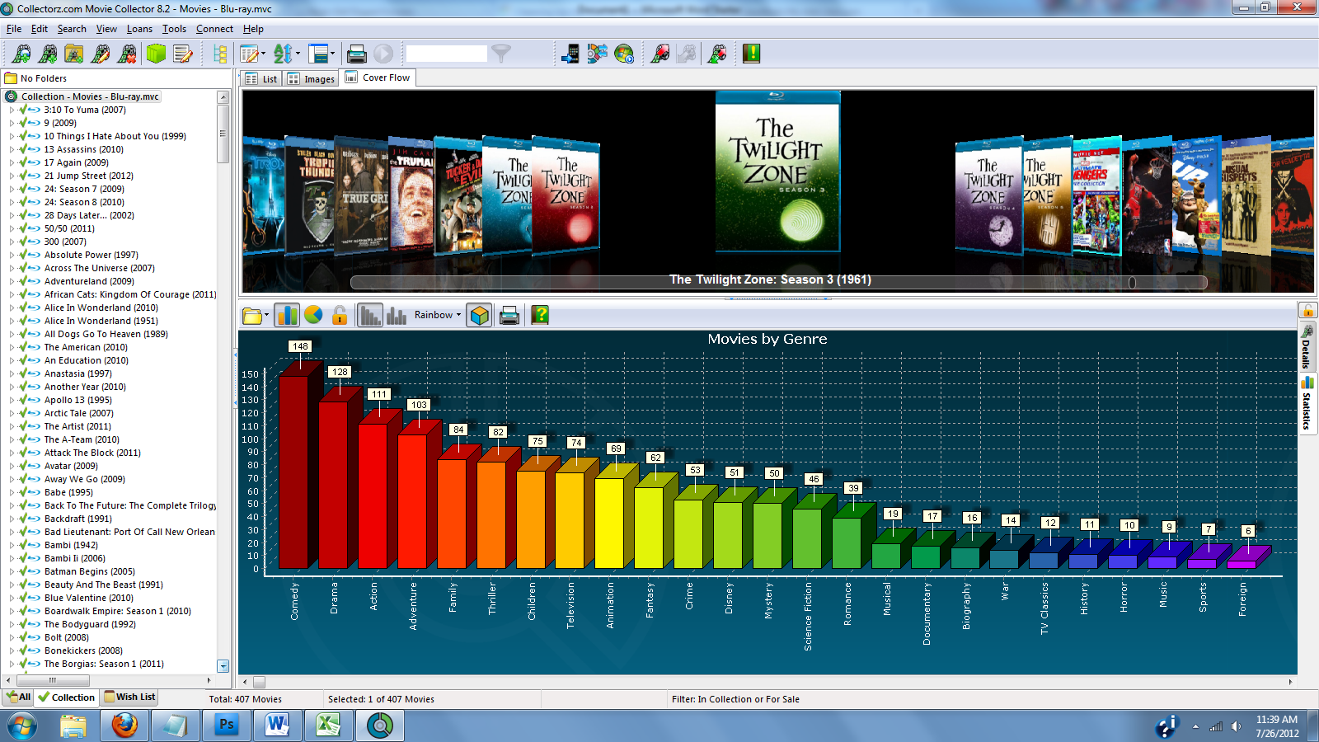Click the Comedy bar in the chart

coord(294,472)
